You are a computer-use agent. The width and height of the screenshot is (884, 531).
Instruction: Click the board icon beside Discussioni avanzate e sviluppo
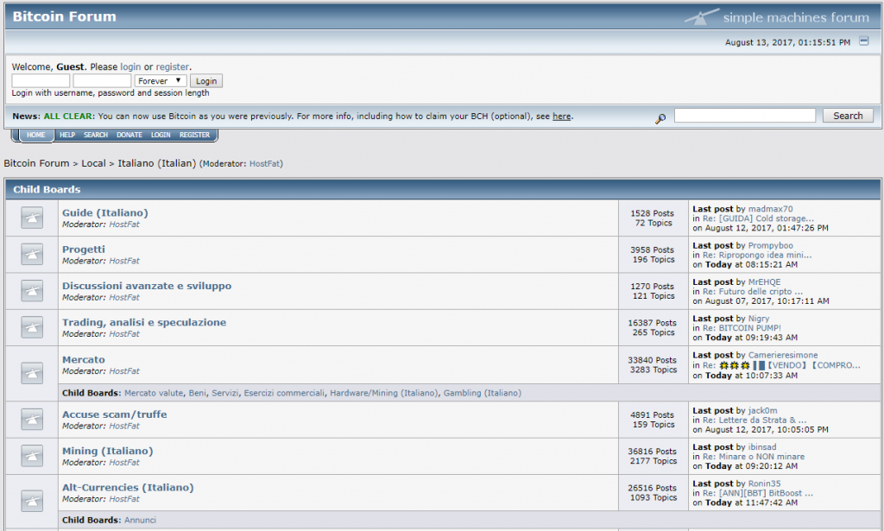pos(32,291)
